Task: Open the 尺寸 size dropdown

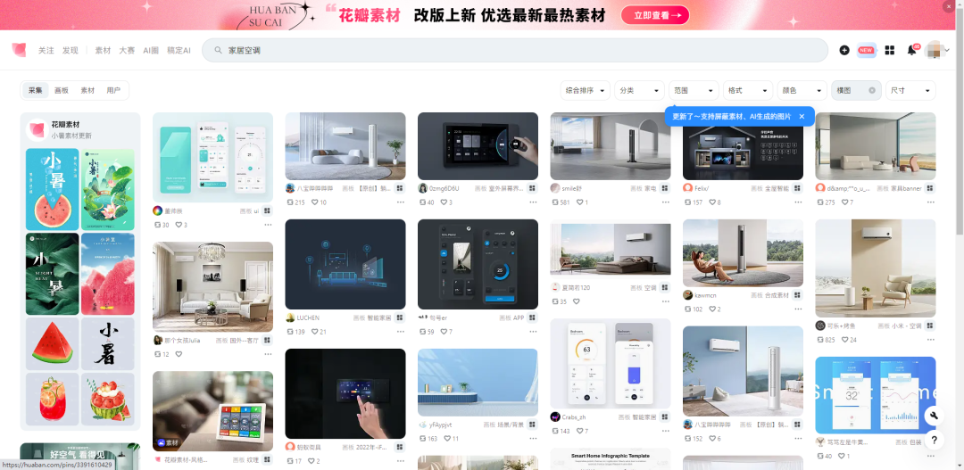Action: [x=910, y=90]
